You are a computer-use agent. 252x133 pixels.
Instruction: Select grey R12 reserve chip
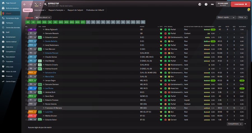tap(143, 22)
